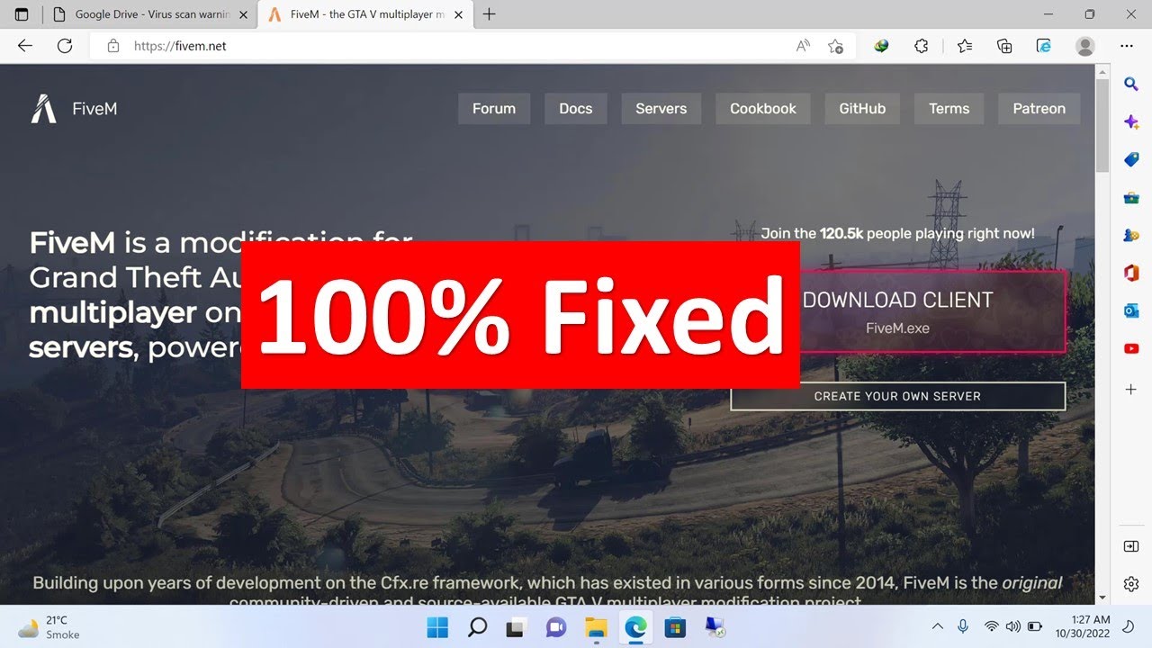Open the Forum page

click(x=494, y=109)
